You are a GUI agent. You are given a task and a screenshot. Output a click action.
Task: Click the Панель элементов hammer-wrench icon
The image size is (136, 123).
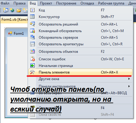coord(32,72)
